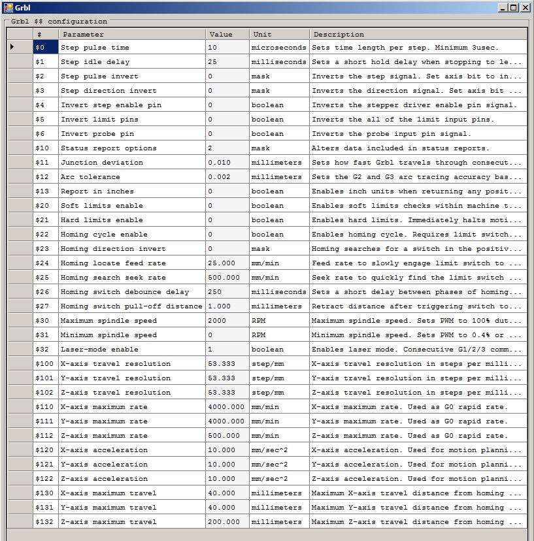Edit Laser-mode enable value 1

coord(228,350)
